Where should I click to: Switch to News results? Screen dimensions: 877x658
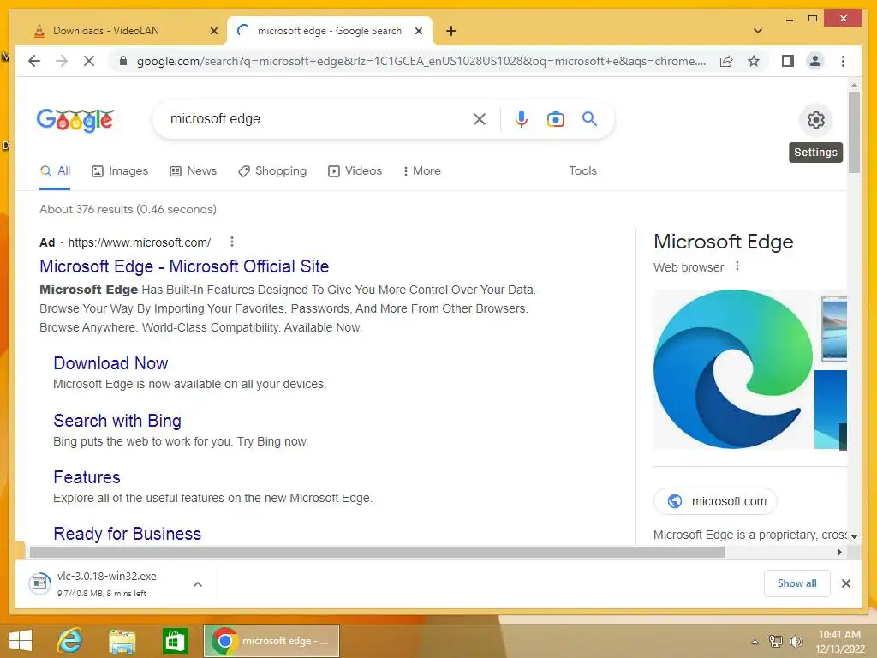(x=193, y=171)
